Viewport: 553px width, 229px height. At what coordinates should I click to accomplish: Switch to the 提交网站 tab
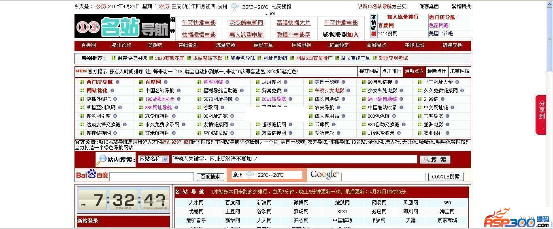(x=369, y=71)
